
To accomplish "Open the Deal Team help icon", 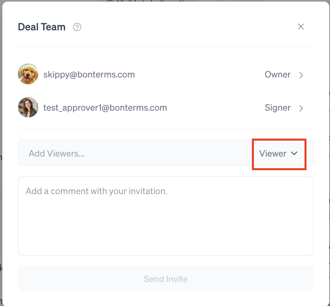I will (77, 27).
